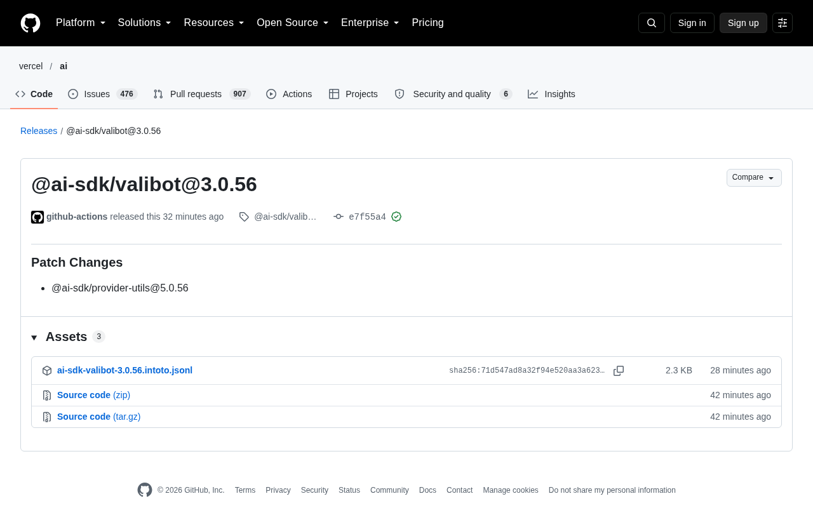Open the footer Community link

(389, 490)
